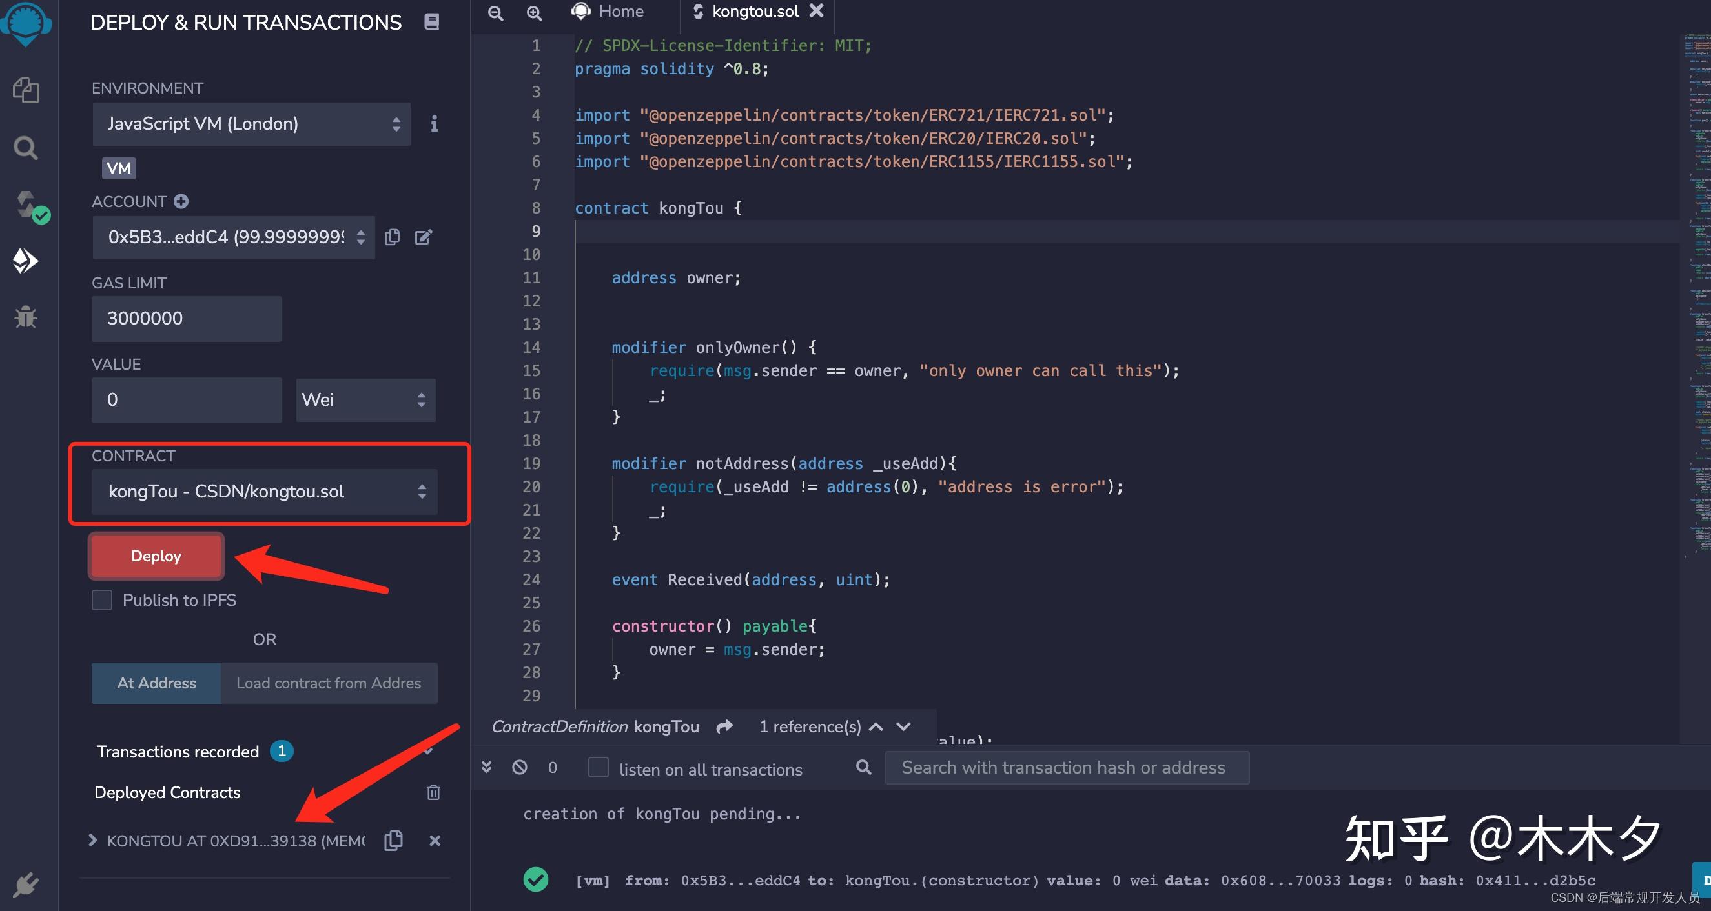
Task: Focus Load contract from Address field
Action: (x=329, y=683)
